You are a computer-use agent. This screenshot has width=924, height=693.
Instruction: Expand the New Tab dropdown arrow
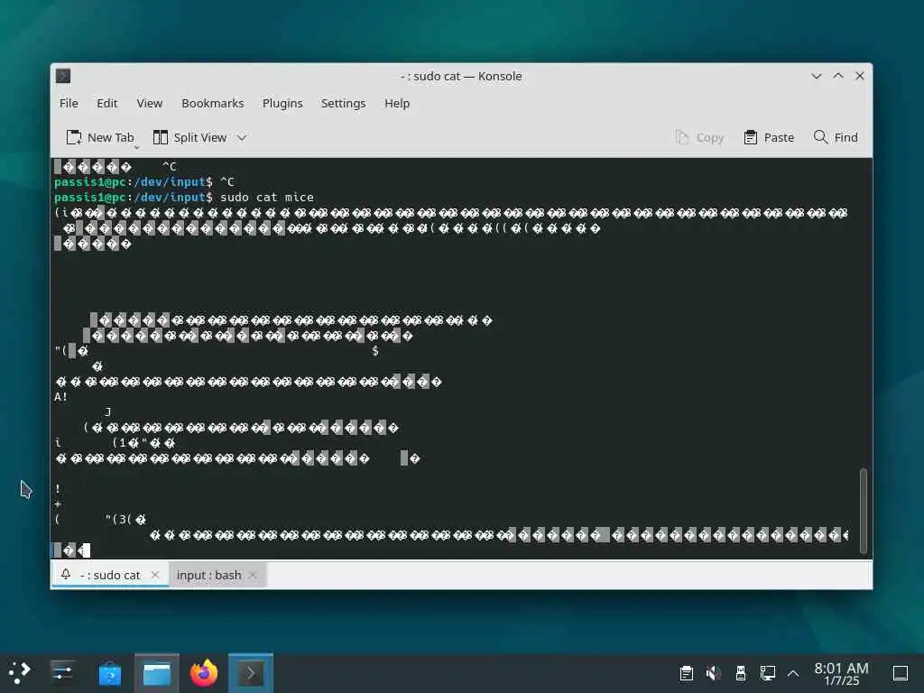[137, 147]
